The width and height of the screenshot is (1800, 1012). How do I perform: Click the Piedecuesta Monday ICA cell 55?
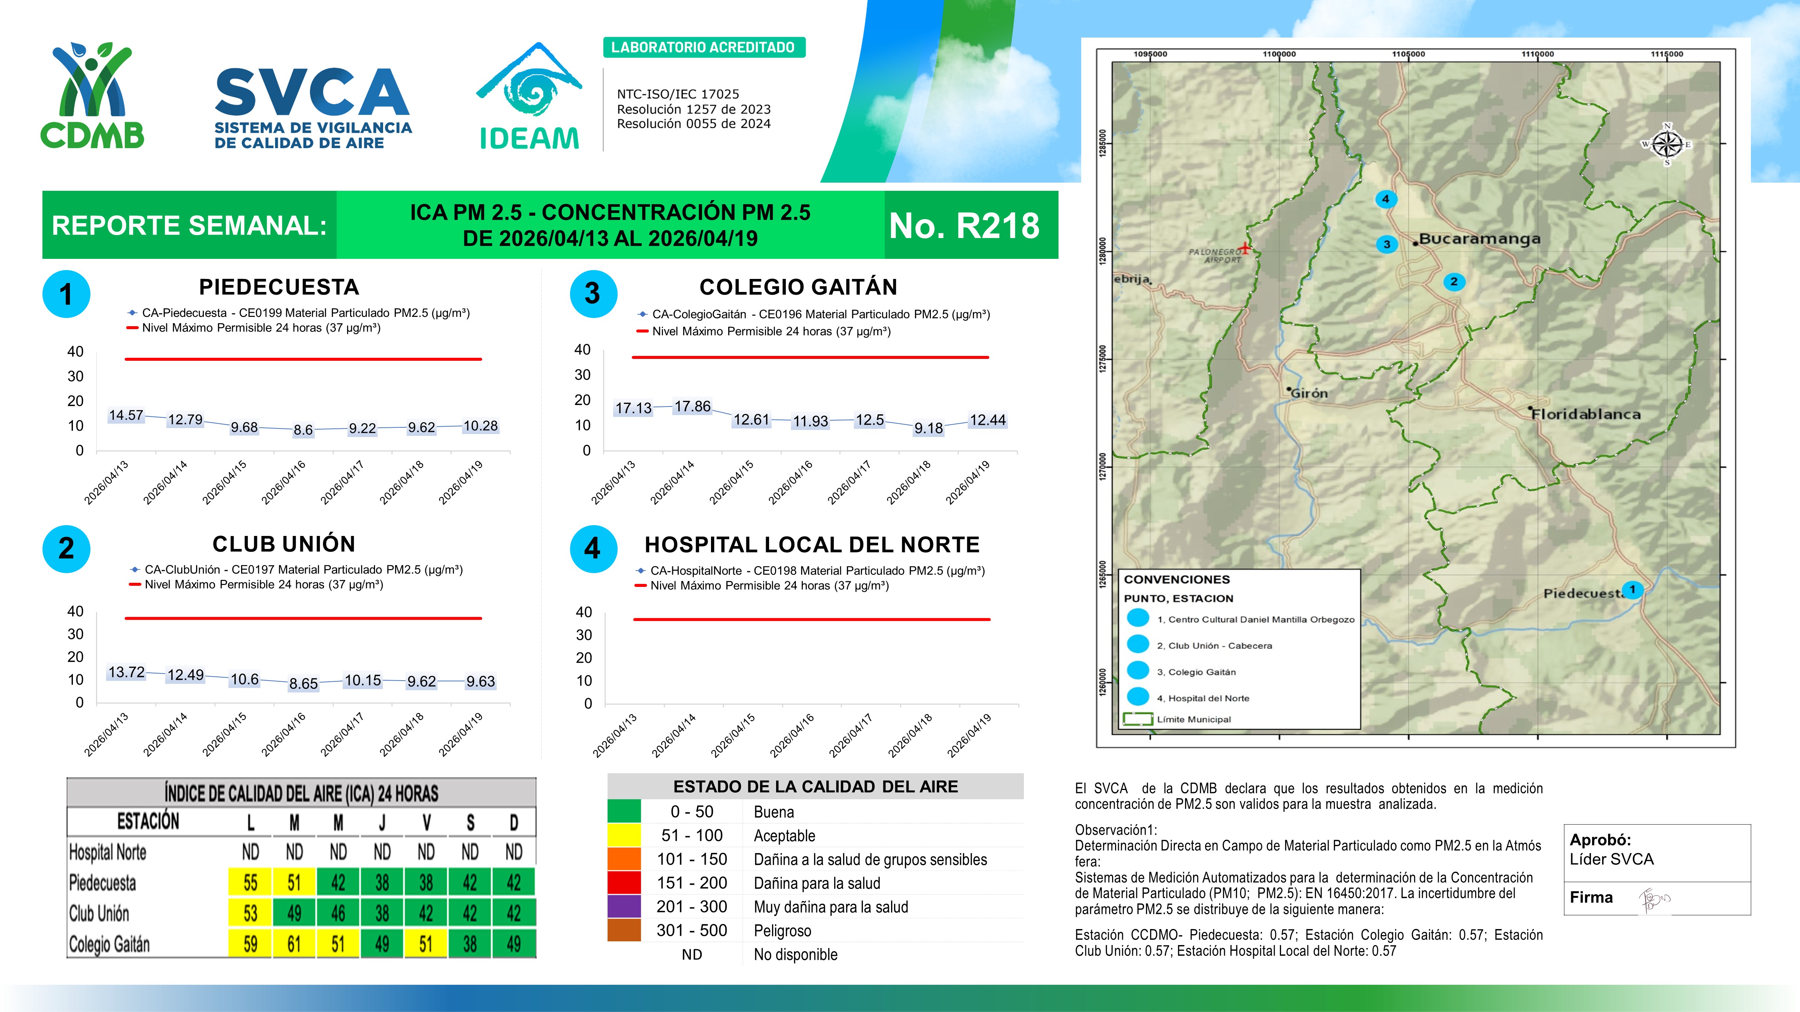250,883
